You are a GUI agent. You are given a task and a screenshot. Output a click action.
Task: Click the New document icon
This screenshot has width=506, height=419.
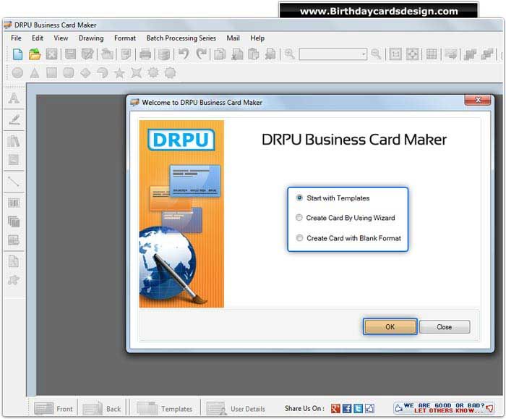tap(17, 54)
